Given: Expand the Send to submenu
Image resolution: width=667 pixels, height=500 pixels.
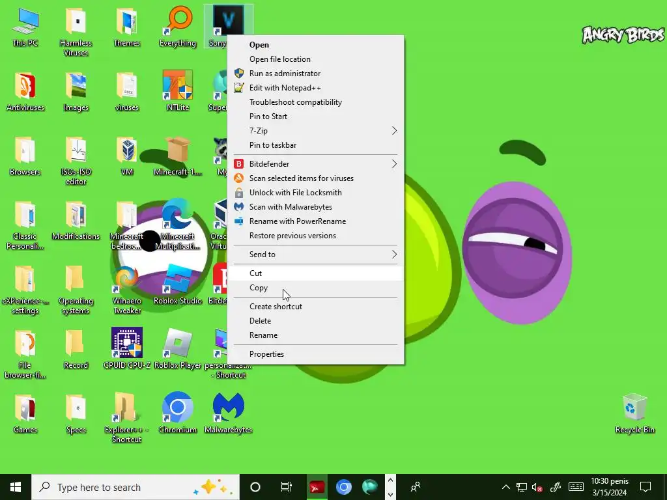Looking at the screenshot, I should coord(316,255).
